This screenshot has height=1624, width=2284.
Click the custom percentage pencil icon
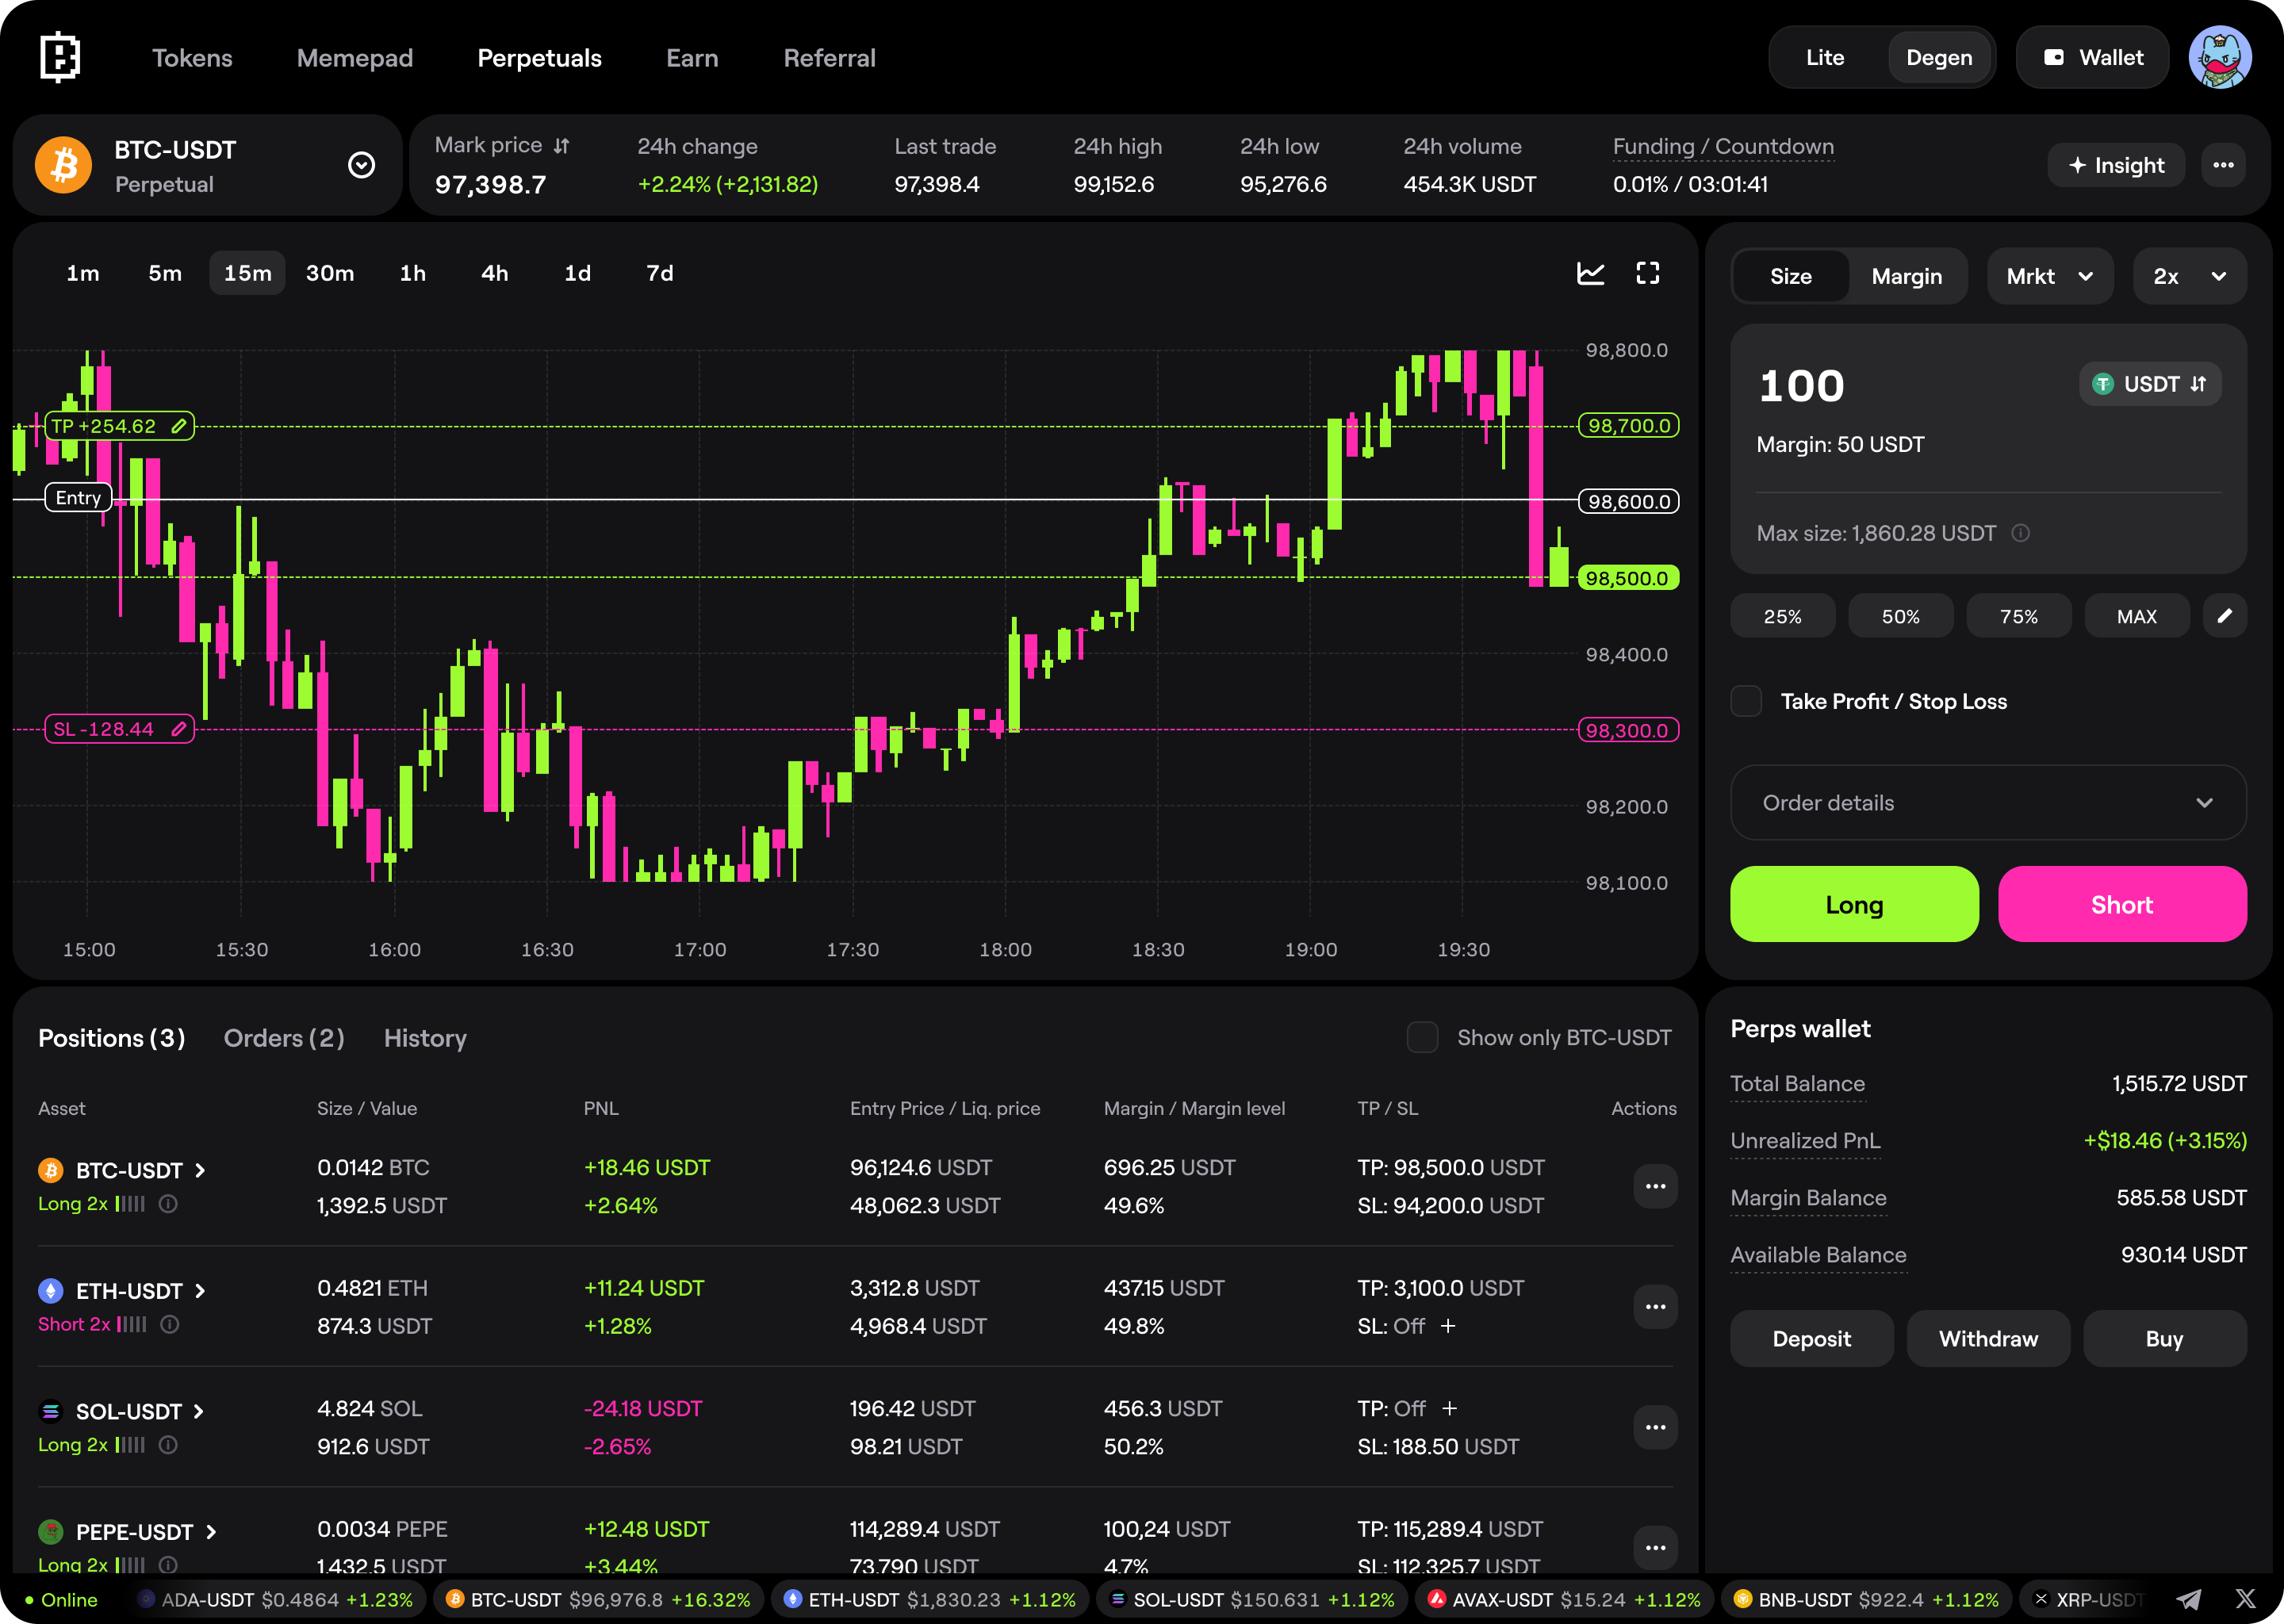[2224, 616]
